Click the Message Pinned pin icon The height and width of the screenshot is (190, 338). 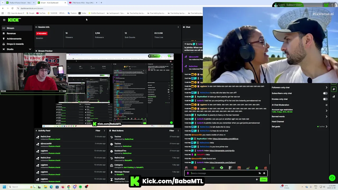[x=111, y=172]
